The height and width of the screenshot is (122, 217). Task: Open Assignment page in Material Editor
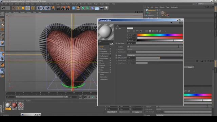104,79
